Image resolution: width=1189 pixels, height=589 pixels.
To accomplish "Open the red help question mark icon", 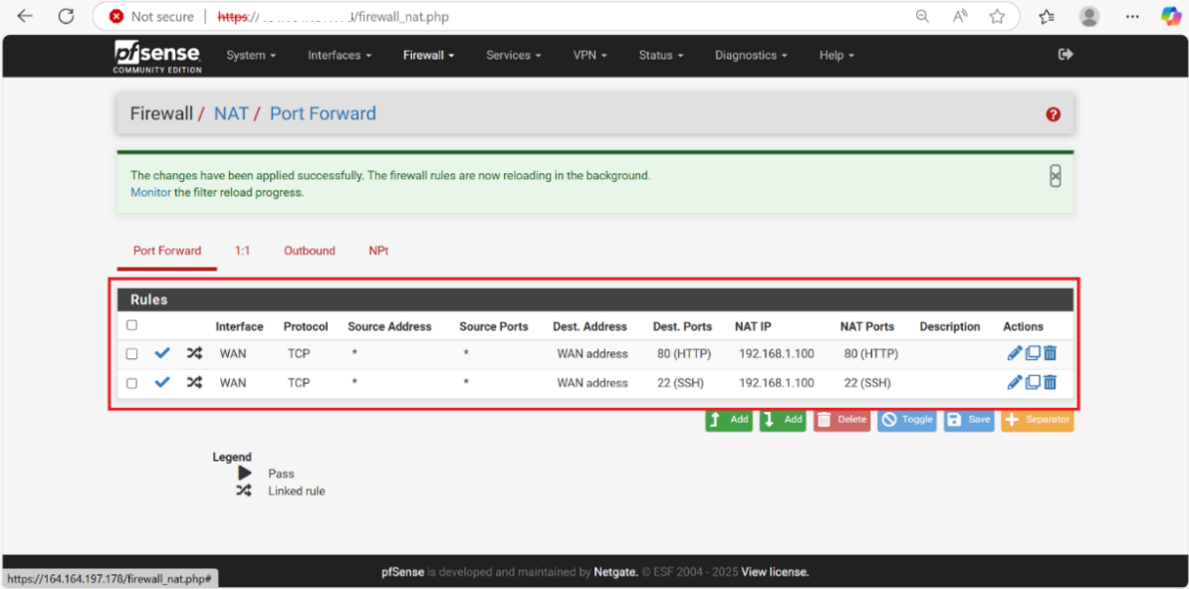I will (x=1053, y=114).
